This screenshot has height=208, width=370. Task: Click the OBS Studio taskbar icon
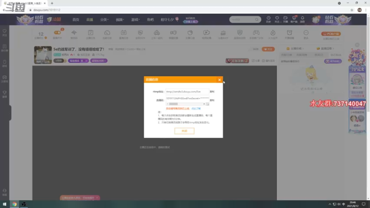pyautogui.click(x=24, y=204)
